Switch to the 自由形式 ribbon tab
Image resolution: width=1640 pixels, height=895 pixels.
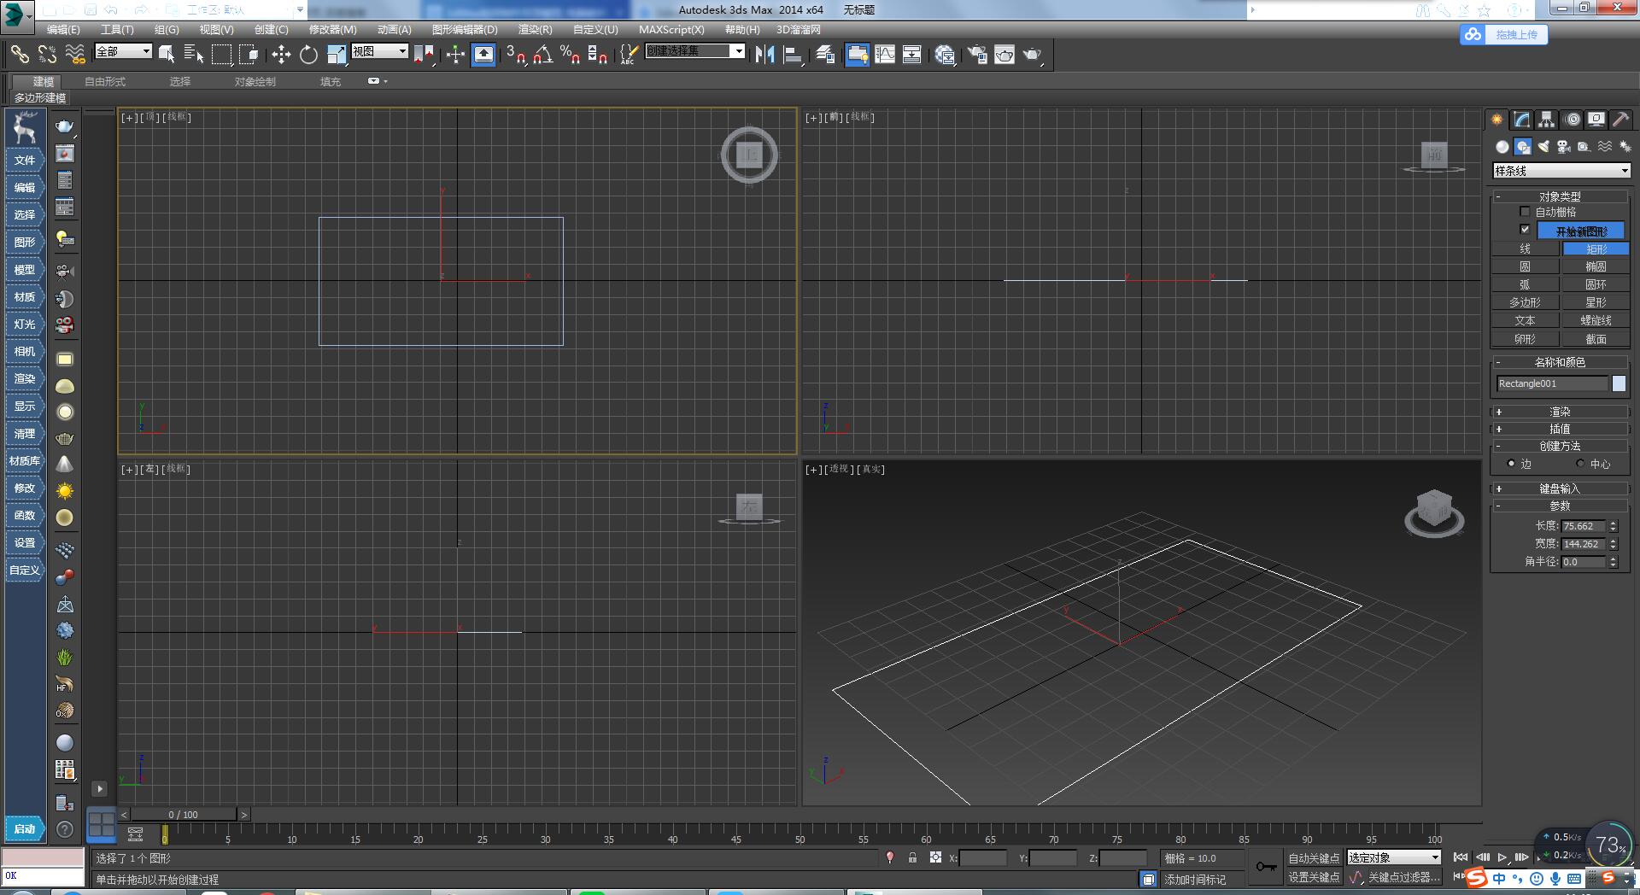click(103, 81)
